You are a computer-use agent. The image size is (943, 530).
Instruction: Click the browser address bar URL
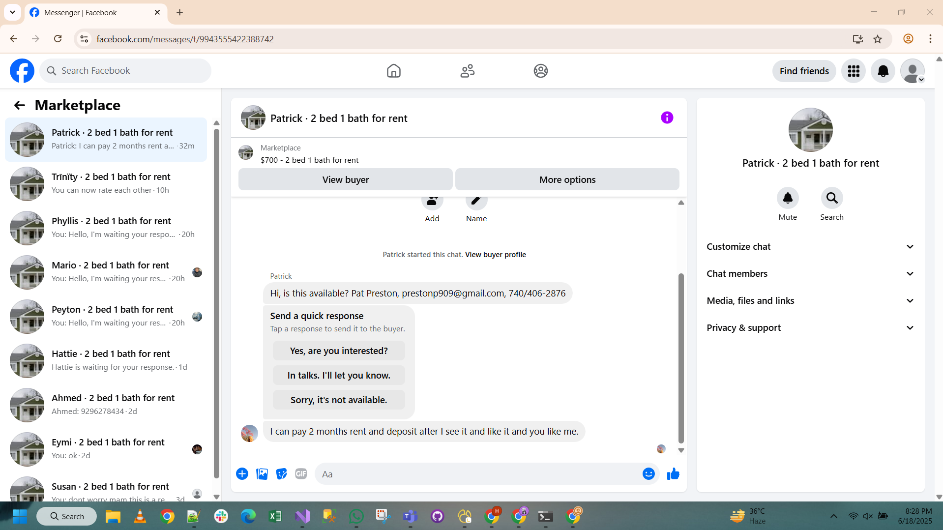(x=185, y=39)
